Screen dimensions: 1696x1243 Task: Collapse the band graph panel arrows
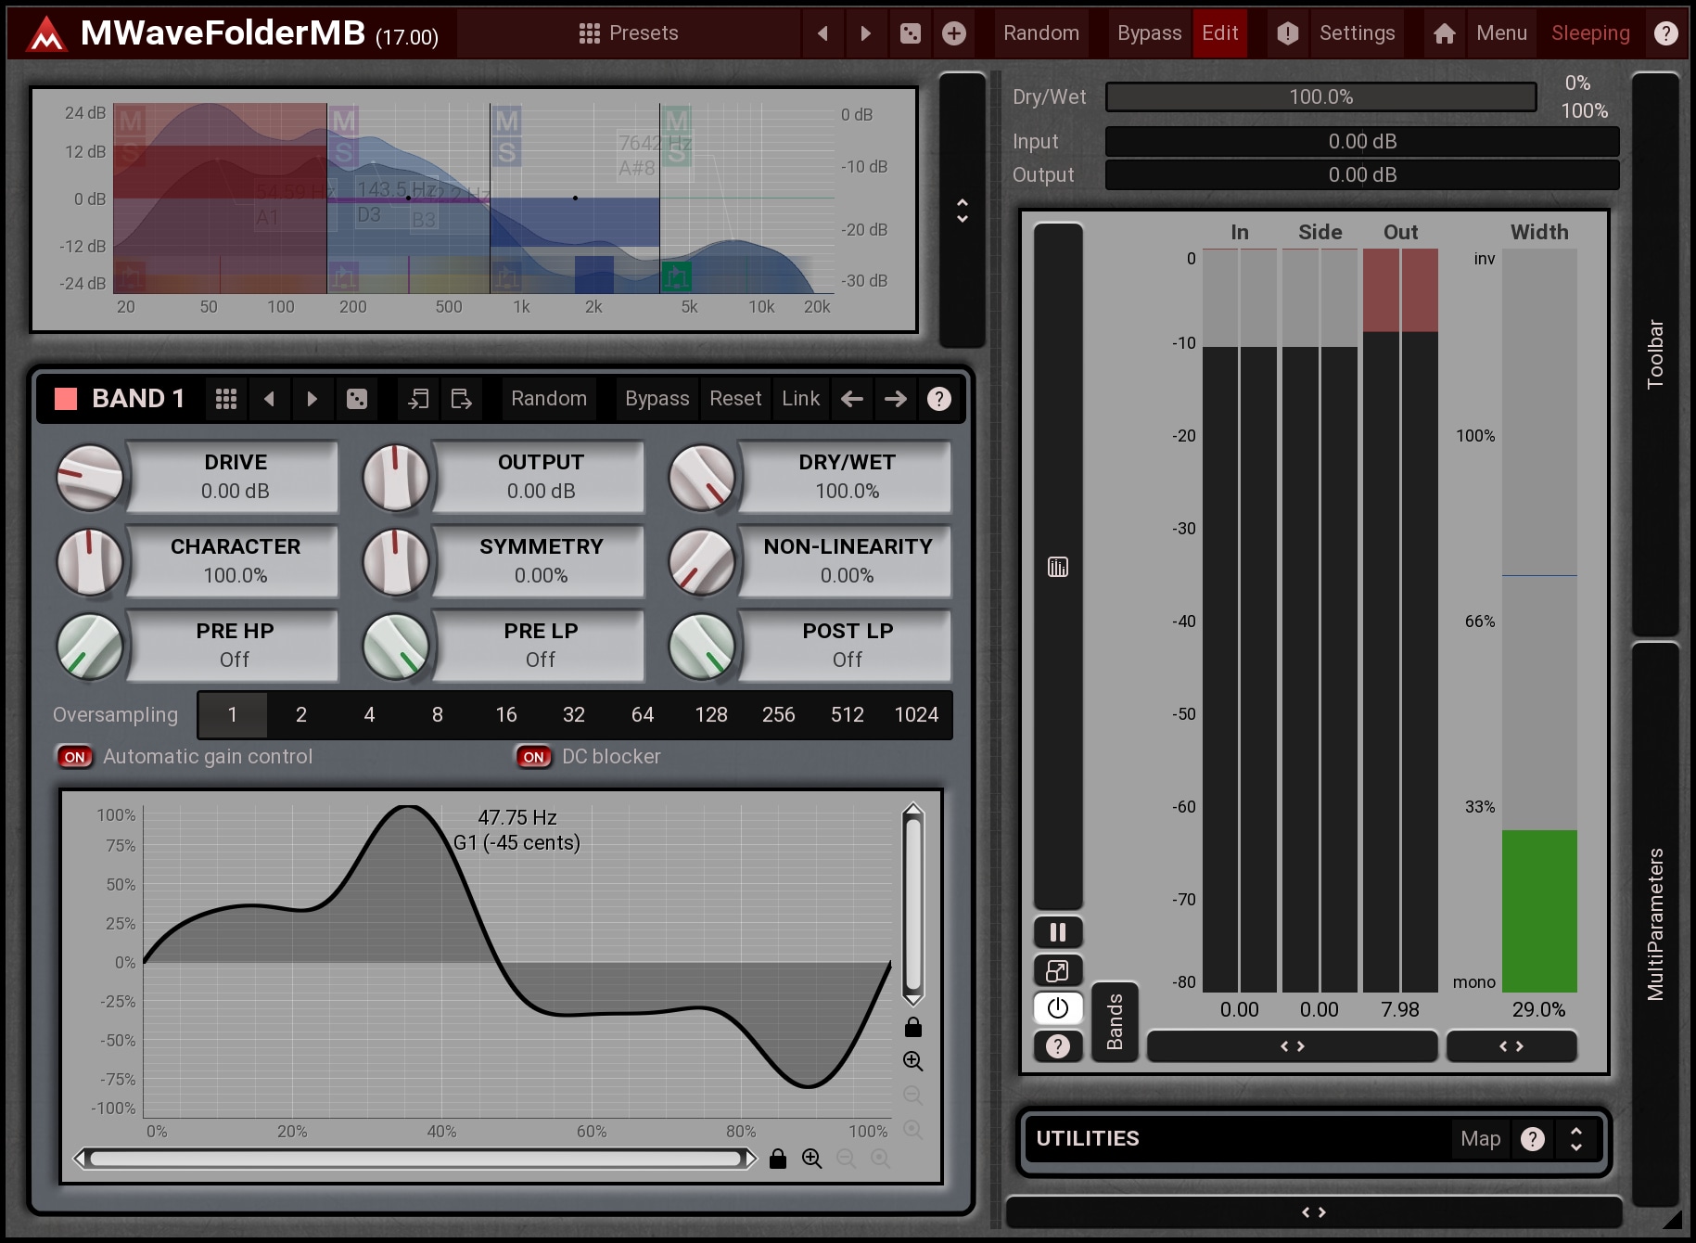coord(962,211)
